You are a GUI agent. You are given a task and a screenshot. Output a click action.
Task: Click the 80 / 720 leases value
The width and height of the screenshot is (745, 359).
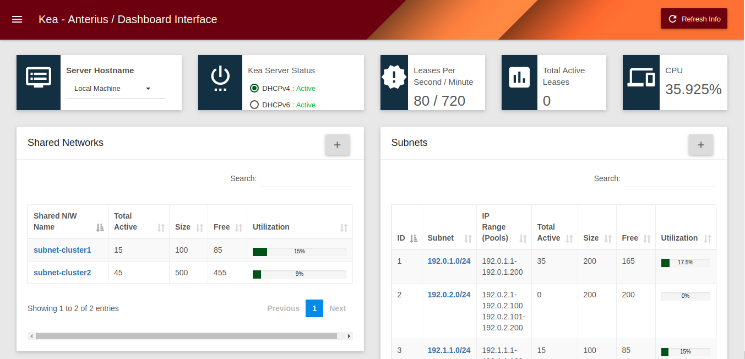coord(439,101)
